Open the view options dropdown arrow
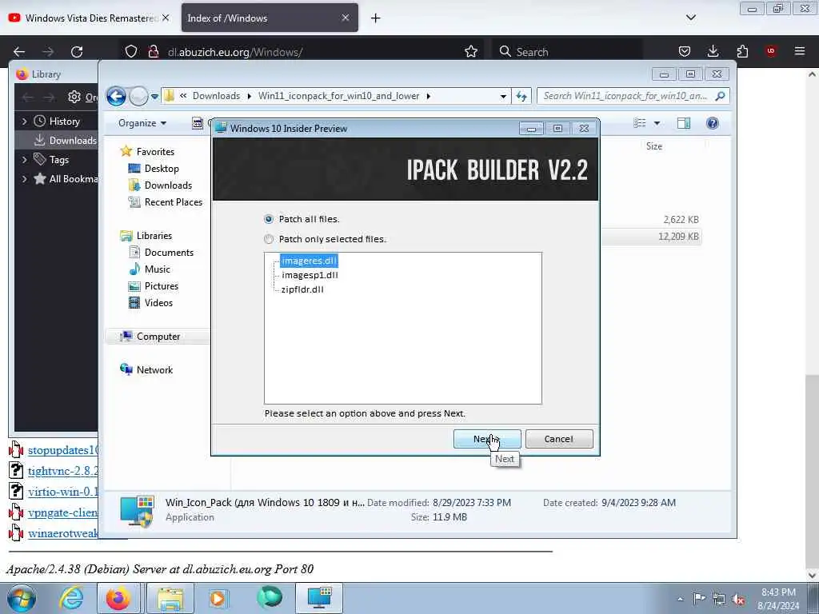The width and height of the screenshot is (819, 614). (x=657, y=124)
